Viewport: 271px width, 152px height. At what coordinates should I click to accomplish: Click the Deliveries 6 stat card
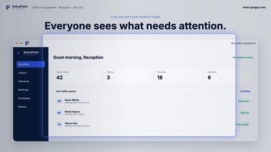[x=229, y=75]
